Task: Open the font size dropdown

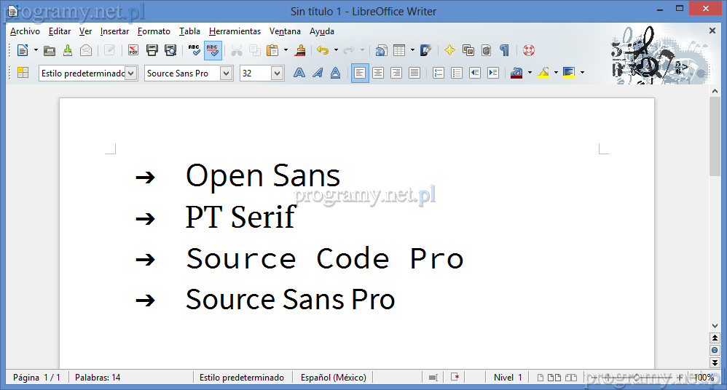Action: pos(277,73)
